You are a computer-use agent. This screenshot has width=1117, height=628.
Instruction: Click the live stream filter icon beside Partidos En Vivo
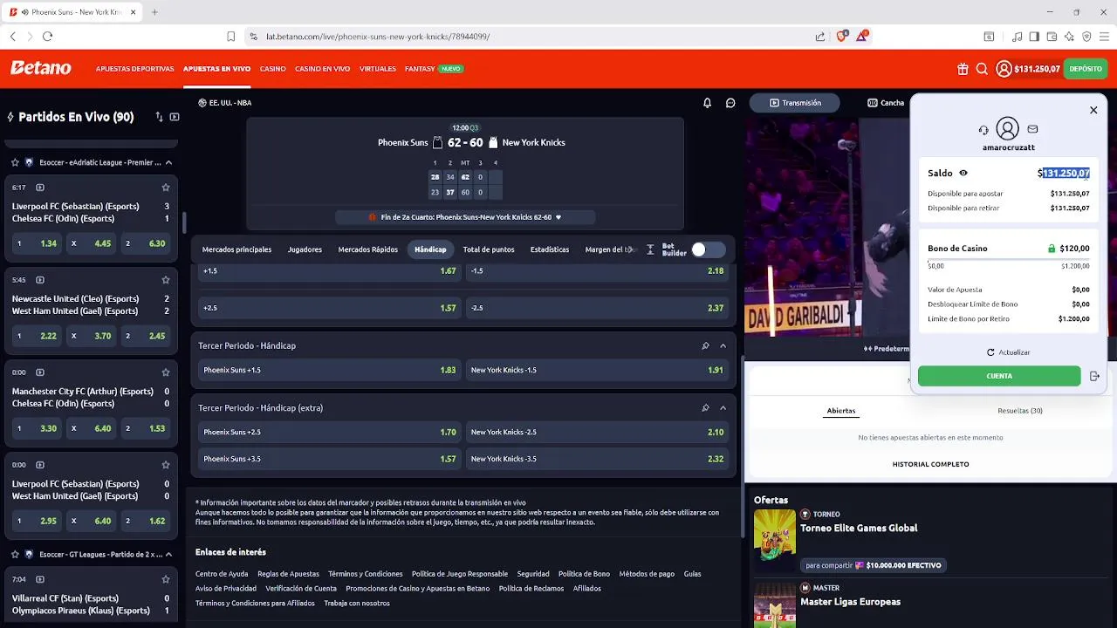point(175,117)
